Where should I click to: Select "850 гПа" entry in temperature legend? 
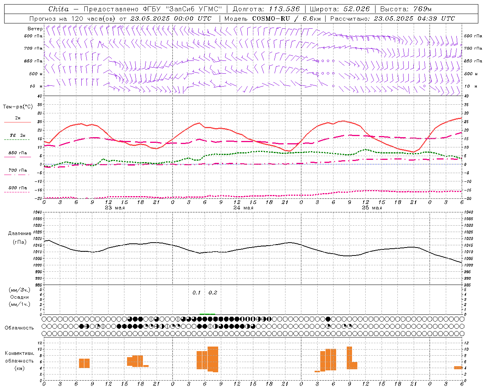coord(18,153)
